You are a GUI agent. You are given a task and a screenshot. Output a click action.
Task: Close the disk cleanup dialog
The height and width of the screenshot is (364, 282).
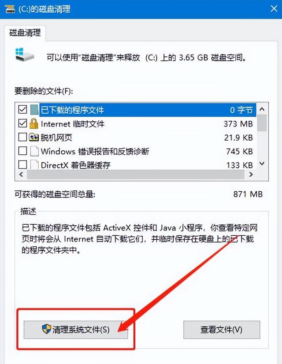(x=274, y=9)
